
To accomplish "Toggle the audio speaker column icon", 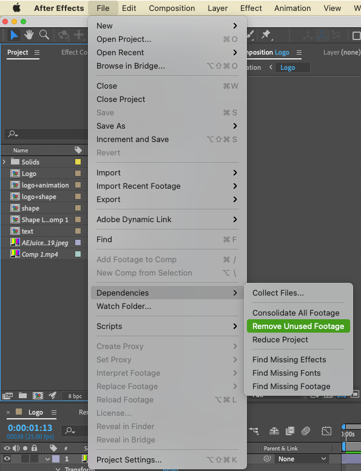I will pyautogui.click(x=16, y=448).
